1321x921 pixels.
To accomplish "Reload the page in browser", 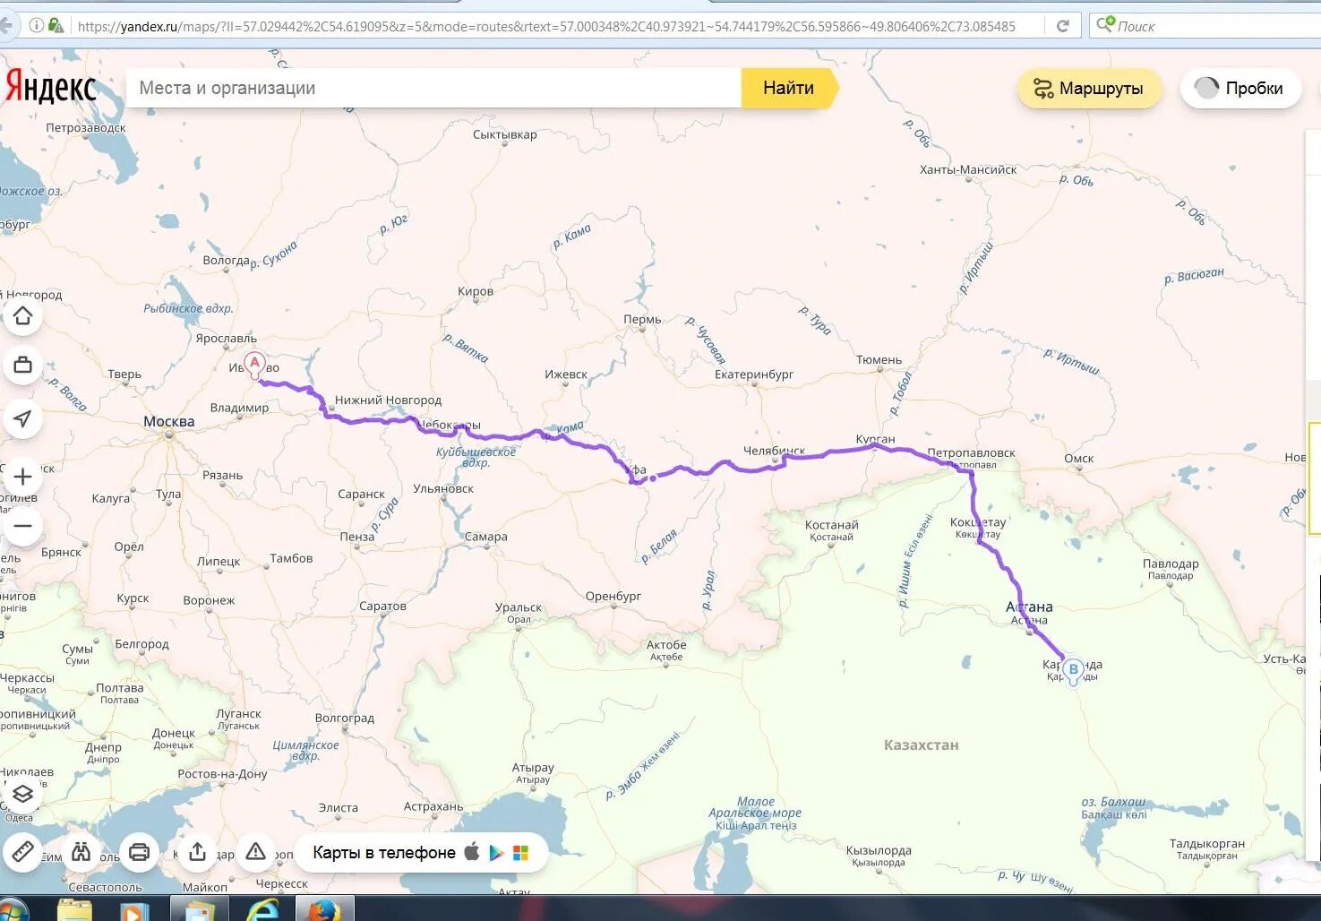I will coord(1063,26).
